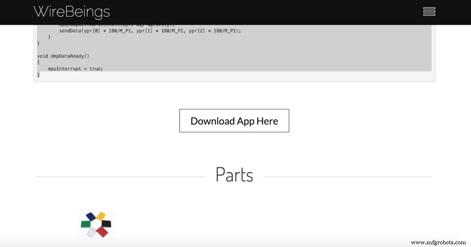The height and width of the screenshot is (247, 471).
Task: Click the WireBeings site logo
Action: (71, 12)
